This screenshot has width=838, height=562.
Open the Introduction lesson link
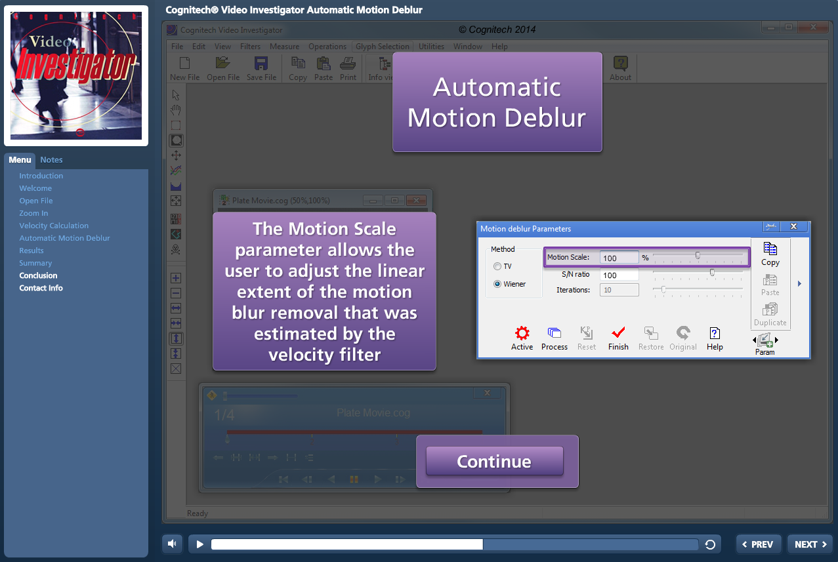click(41, 176)
